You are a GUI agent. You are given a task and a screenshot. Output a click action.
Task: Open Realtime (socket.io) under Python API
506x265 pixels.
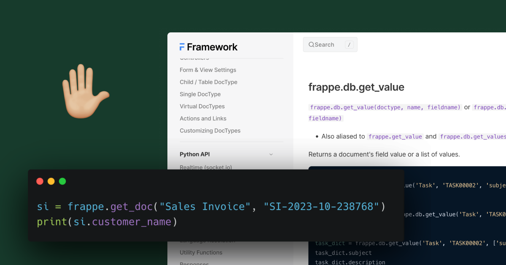(205, 167)
